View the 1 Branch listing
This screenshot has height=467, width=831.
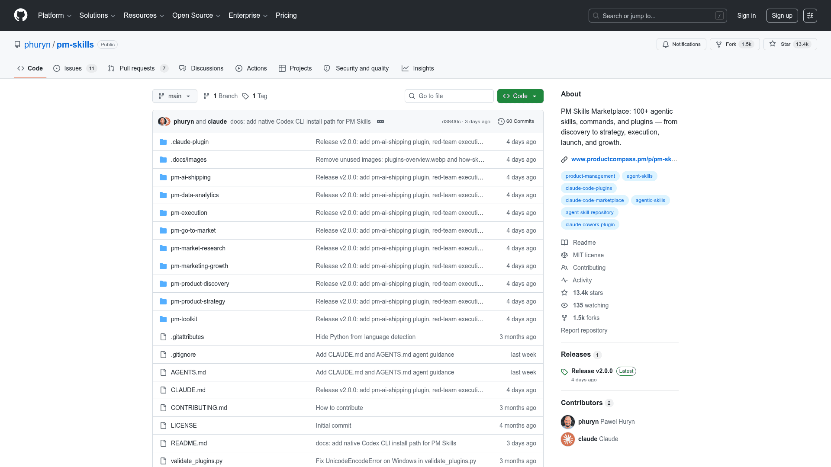(221, 96)
